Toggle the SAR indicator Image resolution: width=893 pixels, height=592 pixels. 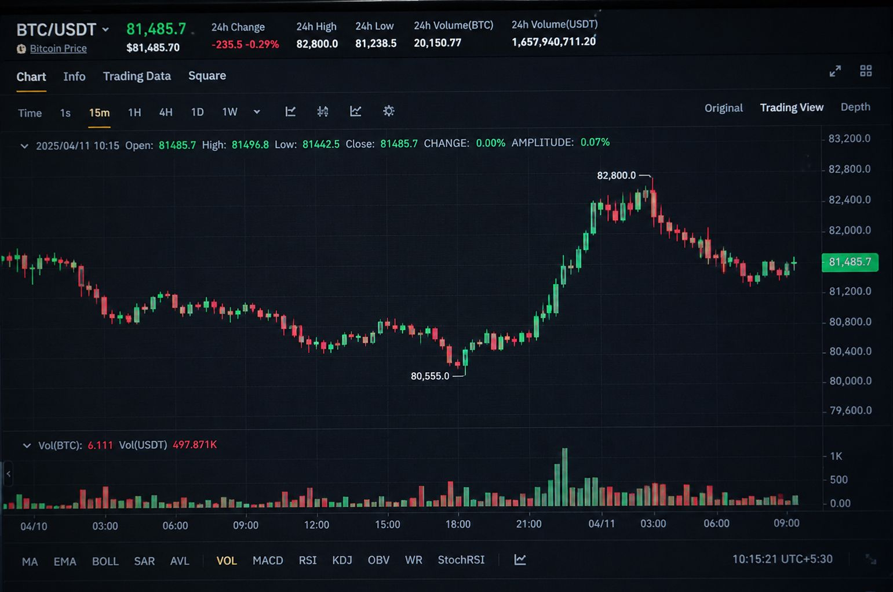144,561
